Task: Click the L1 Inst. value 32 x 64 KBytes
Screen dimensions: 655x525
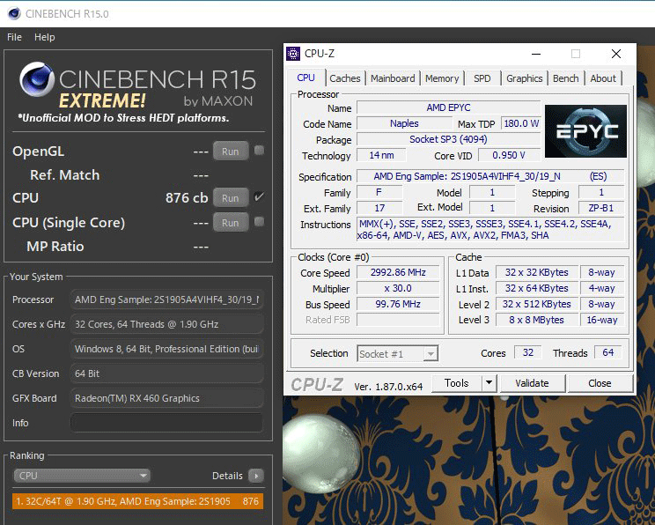Action: click(x=536, y=288)
